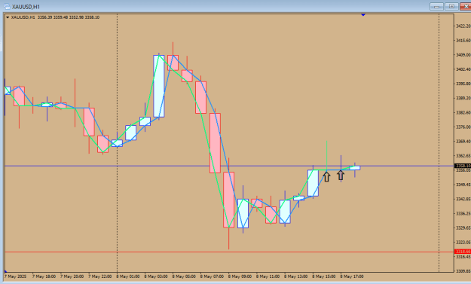The width and height of the screenshot is (471, 284).
Task: Click the blue chart shift triangle at top
Action: (363, 14)
